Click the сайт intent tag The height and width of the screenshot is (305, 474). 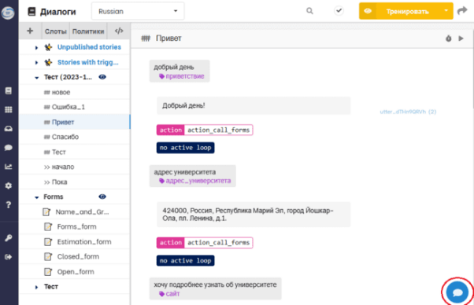169,293
